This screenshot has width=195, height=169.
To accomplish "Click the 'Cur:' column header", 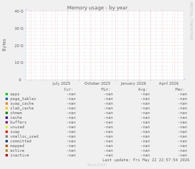I will [x=69, y=89].
